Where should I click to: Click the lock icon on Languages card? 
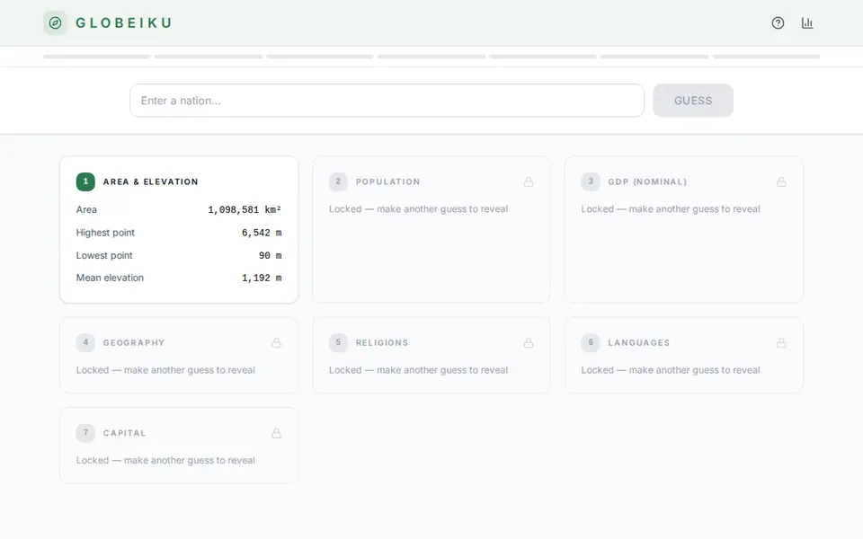[781, 343]
